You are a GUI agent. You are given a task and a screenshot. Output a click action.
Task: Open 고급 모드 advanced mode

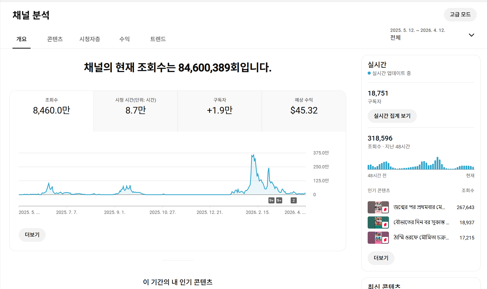pyautogui.click(x=460, y=15)
